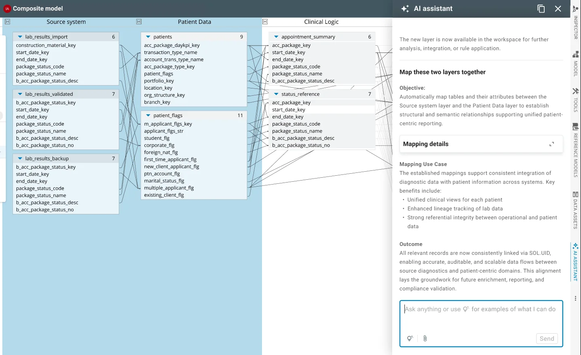Open the Inspector side tab
The image size is (581, 355).
coord(575,23)
